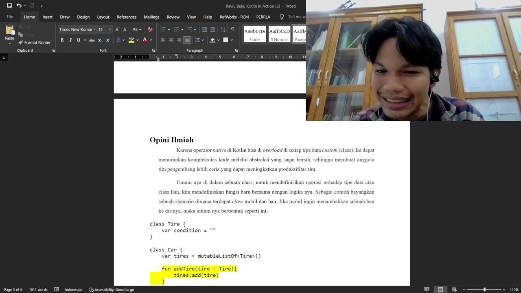Expand the Paste options arrow
The height and width of the screenshot is (293, 521).
coord(9,43)
